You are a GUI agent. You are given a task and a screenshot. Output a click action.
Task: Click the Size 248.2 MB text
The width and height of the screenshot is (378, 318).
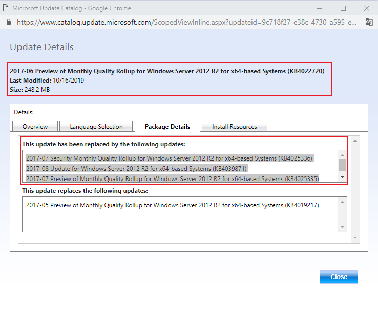coord(30,90)
